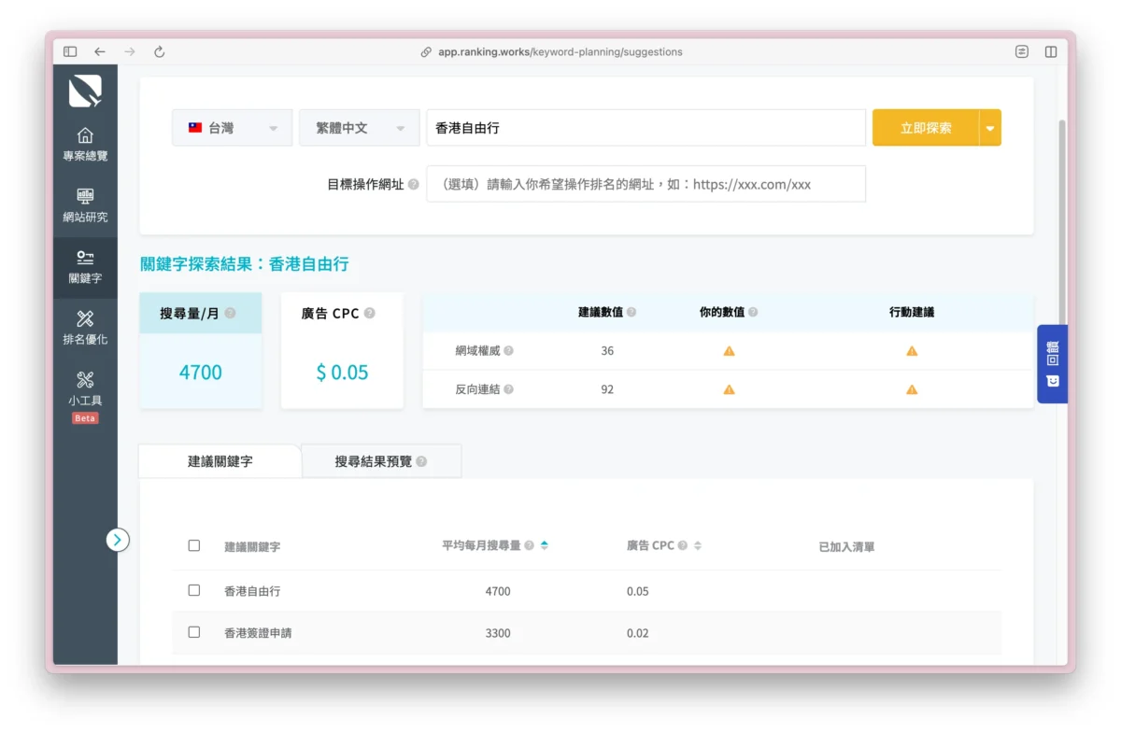
Task: Click the 立即探索 button
Action: tap(926, 128)
